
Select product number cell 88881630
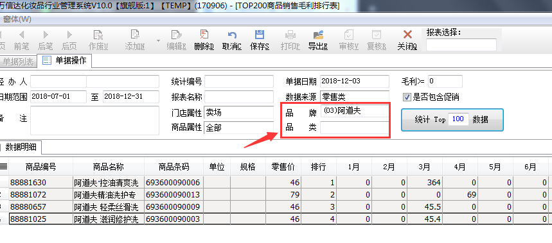tap(41, 183)
